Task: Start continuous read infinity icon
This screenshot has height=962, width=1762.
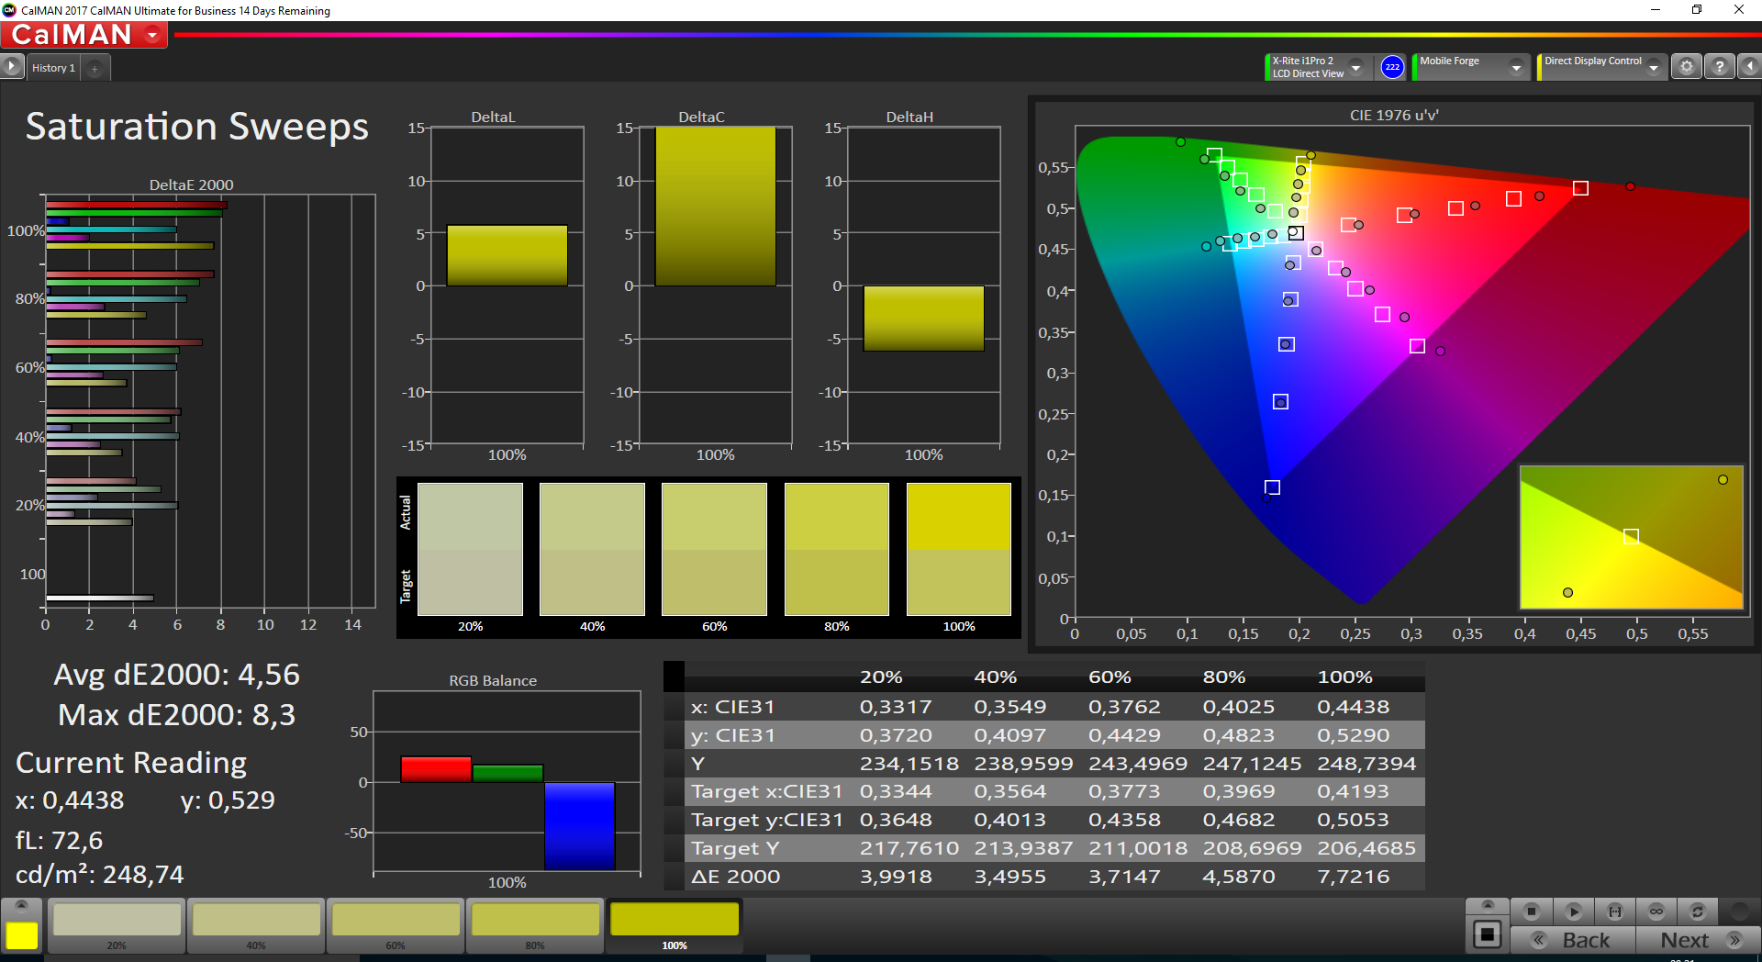Action: 1656,912
